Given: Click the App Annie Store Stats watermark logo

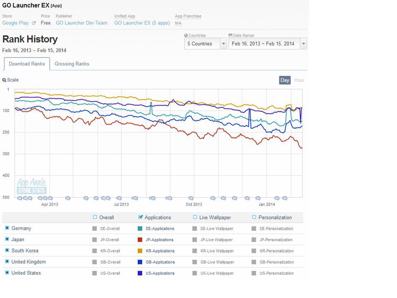Looking at the screenshot, I should pos(31,186).
